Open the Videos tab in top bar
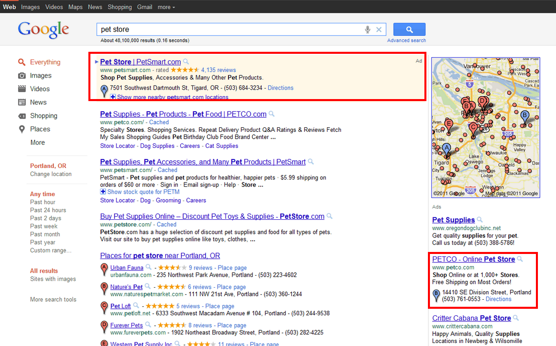 coord(54,7)
